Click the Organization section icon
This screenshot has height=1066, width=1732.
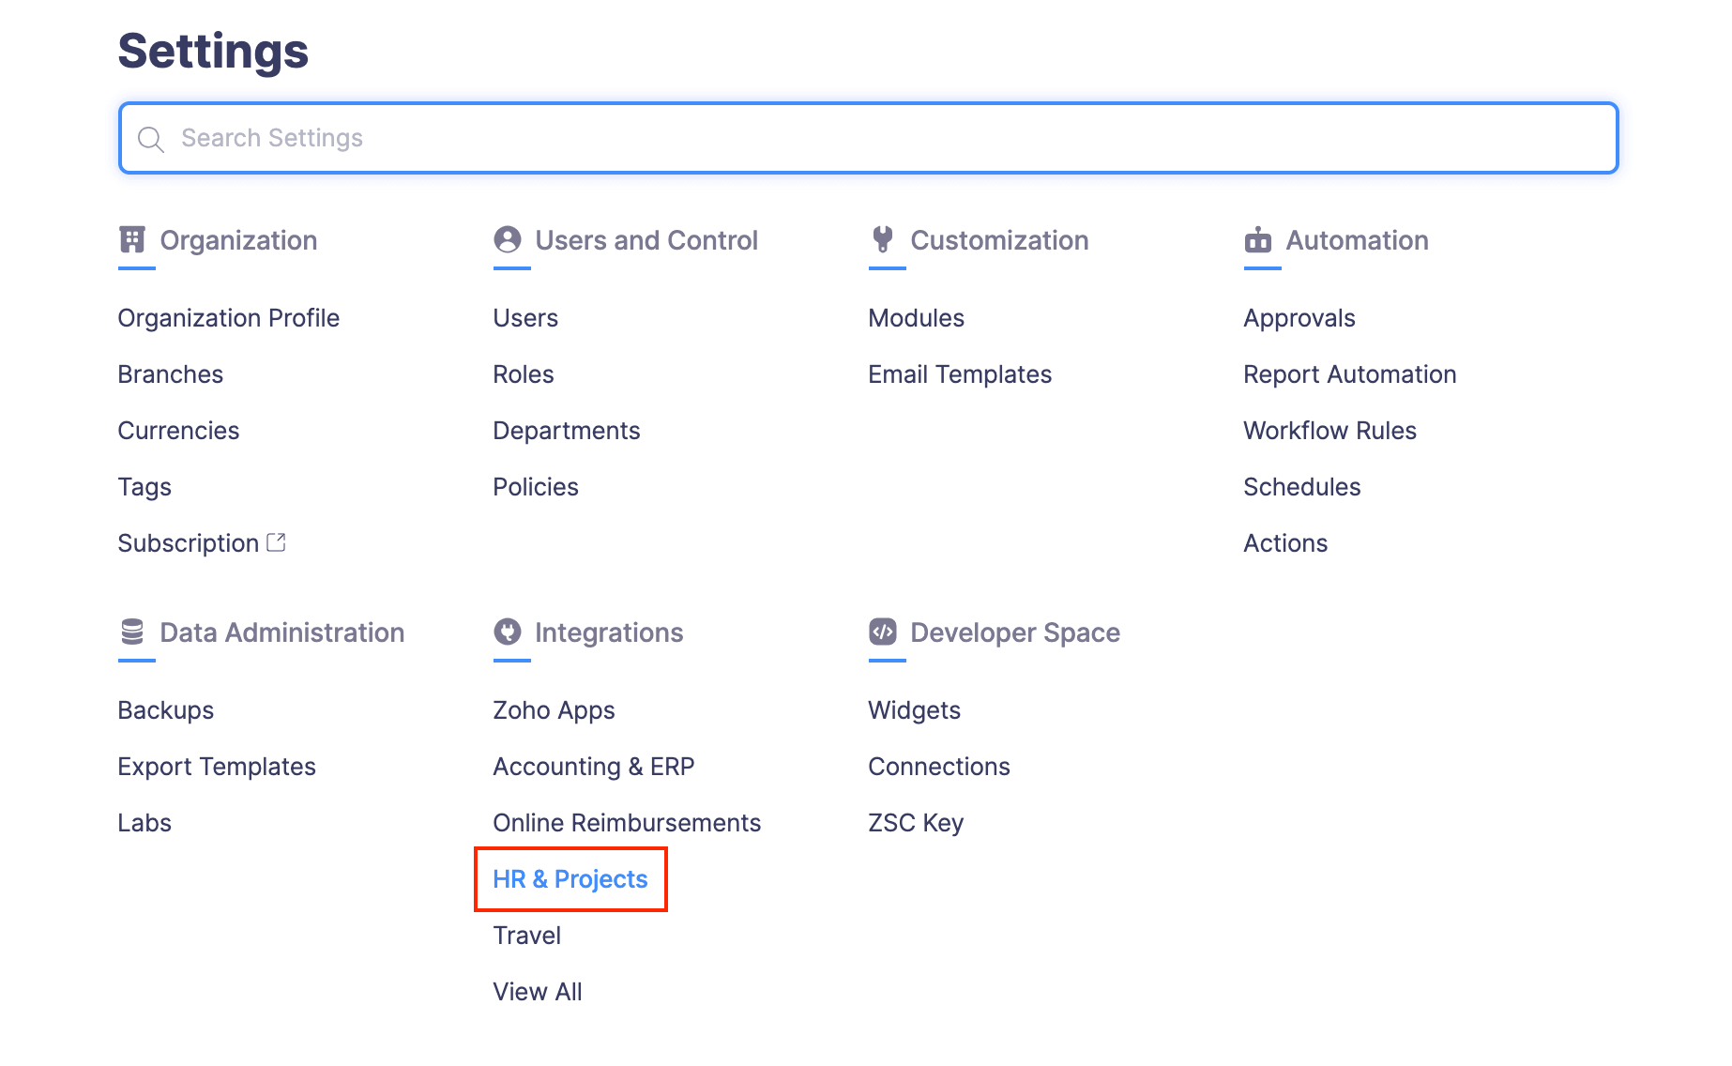[132, 240]
